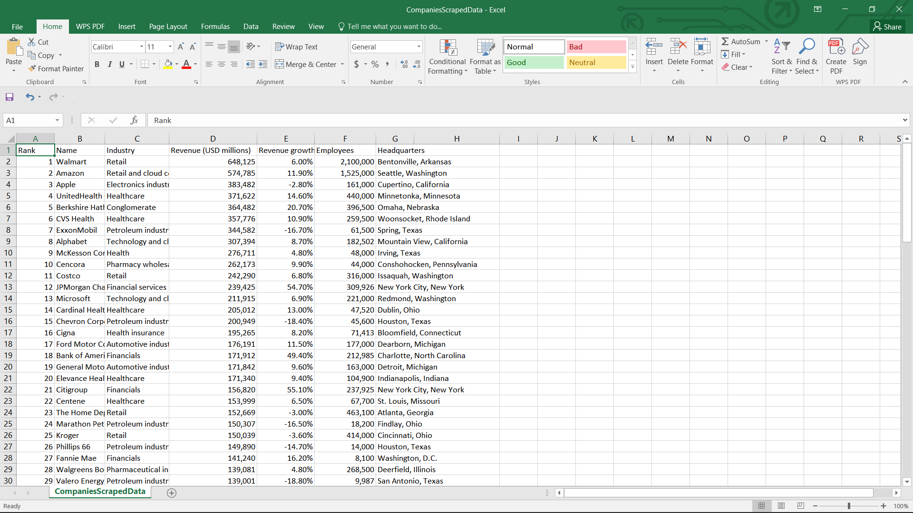Switch to the Data tab

[251, 27]
